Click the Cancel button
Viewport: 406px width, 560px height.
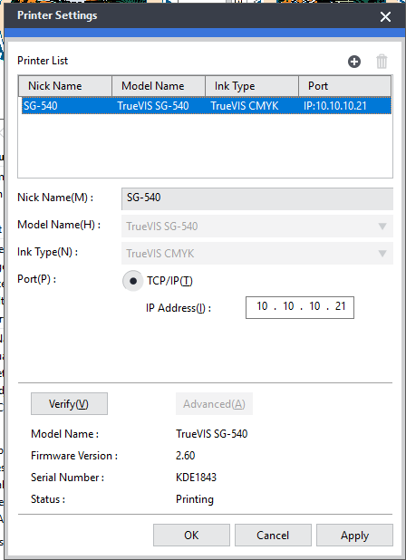[273, 535]
